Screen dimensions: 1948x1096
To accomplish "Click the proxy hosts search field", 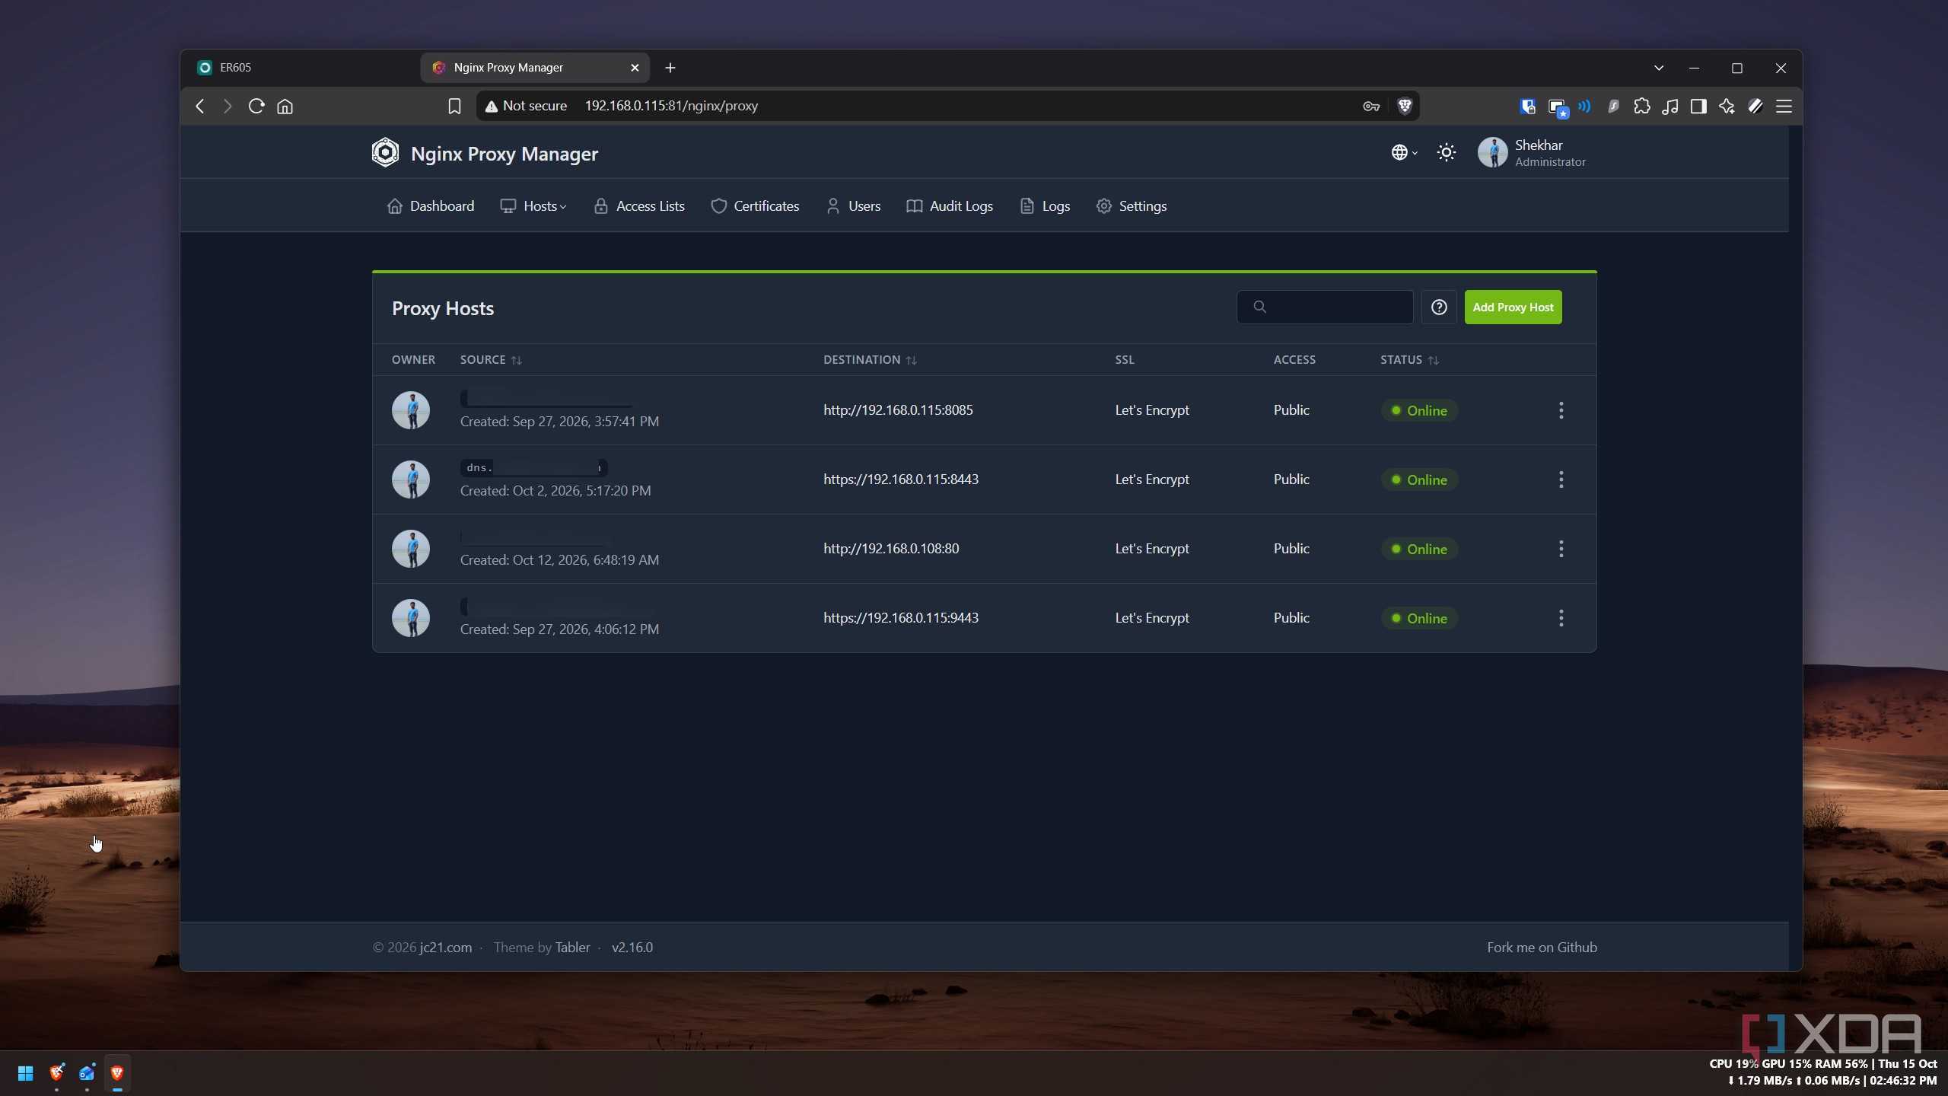I will (1325, 307).
